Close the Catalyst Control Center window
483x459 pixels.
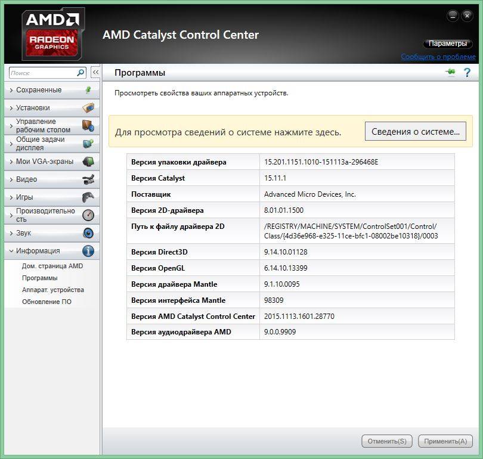pyautogui.click(x=467, y=15)
